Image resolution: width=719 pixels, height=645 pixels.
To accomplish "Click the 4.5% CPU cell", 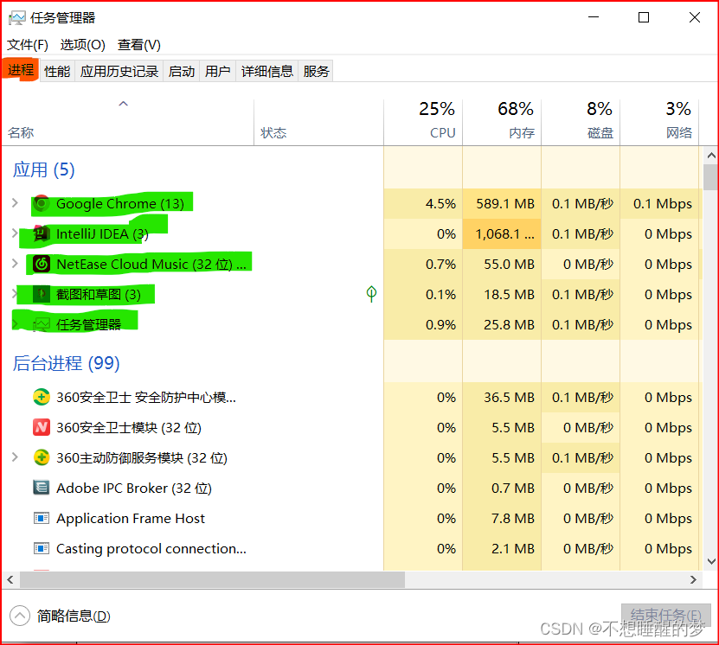I will pyautogui.click(x=423, y=203).
